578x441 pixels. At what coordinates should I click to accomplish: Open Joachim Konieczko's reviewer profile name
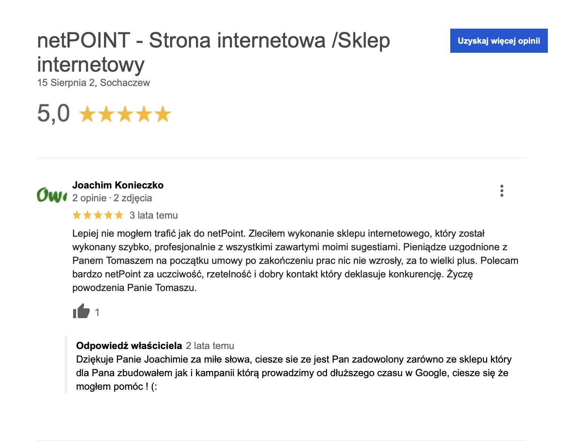pos(118,185)
